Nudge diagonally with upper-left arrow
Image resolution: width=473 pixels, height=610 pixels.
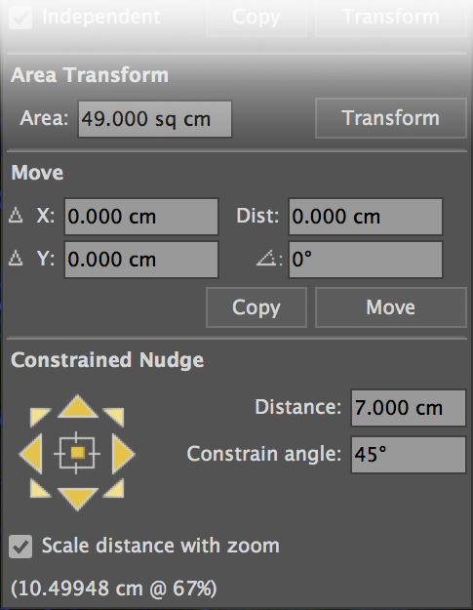(40, 417)
